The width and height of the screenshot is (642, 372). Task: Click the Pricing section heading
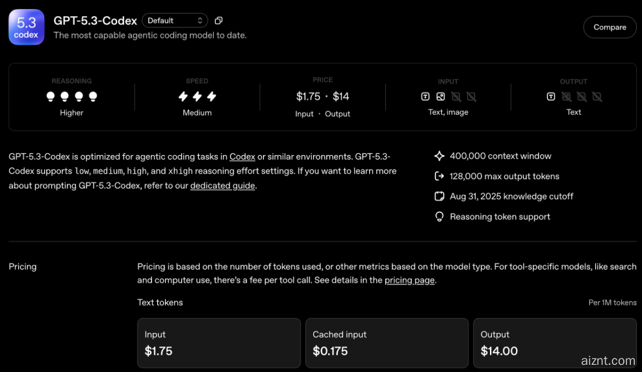pyautogui.click(x=23, y=267)
